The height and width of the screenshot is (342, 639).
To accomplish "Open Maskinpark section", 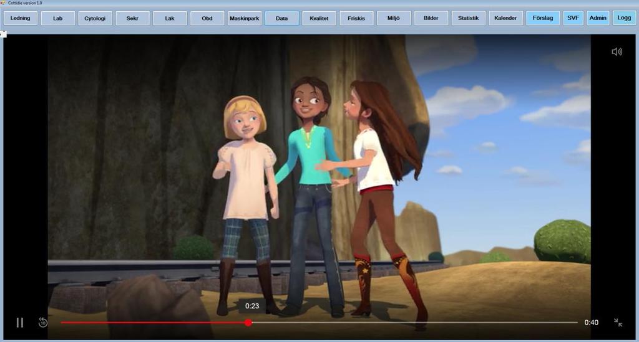I will pos(245,18).
